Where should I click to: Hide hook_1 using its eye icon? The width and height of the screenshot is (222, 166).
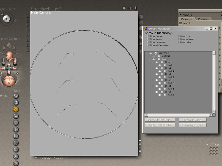click(x=160, y=65)
